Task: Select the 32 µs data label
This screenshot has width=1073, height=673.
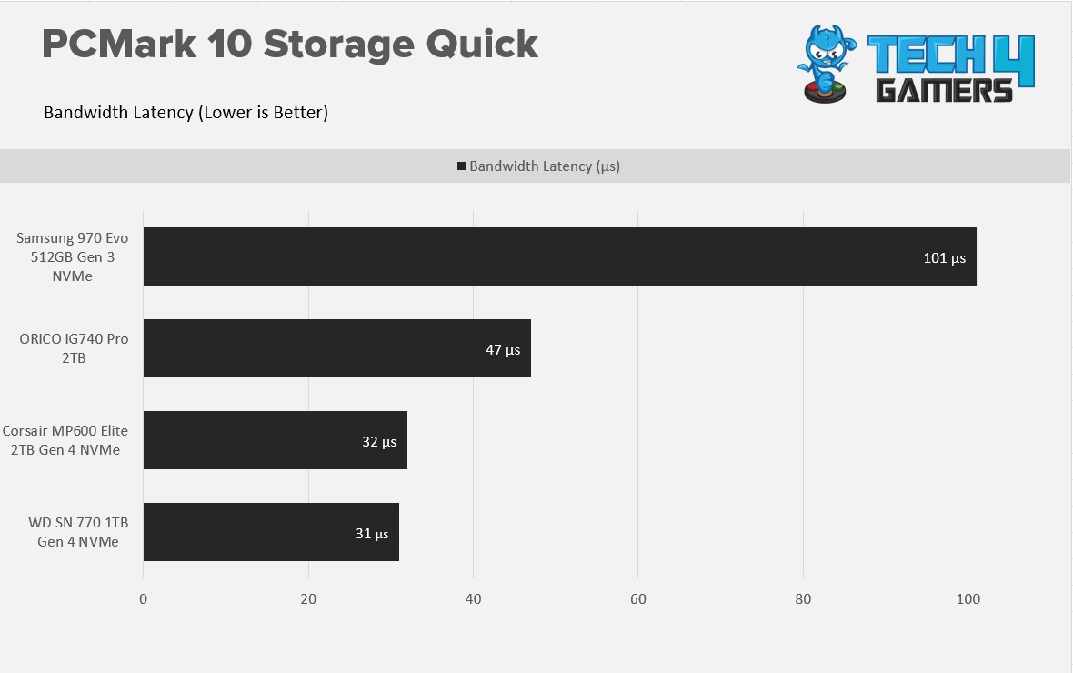Action: click(x=379, y=442)
